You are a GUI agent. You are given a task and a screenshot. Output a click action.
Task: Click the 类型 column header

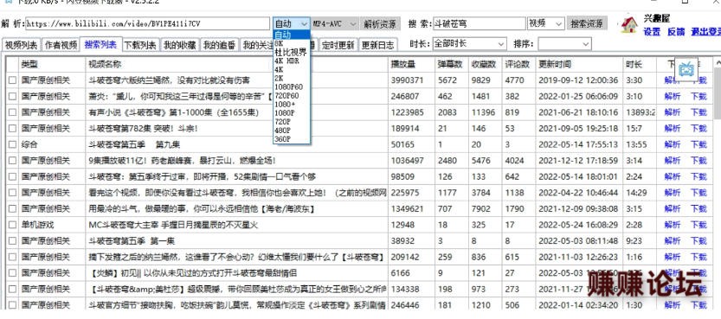tap(52, 64)
